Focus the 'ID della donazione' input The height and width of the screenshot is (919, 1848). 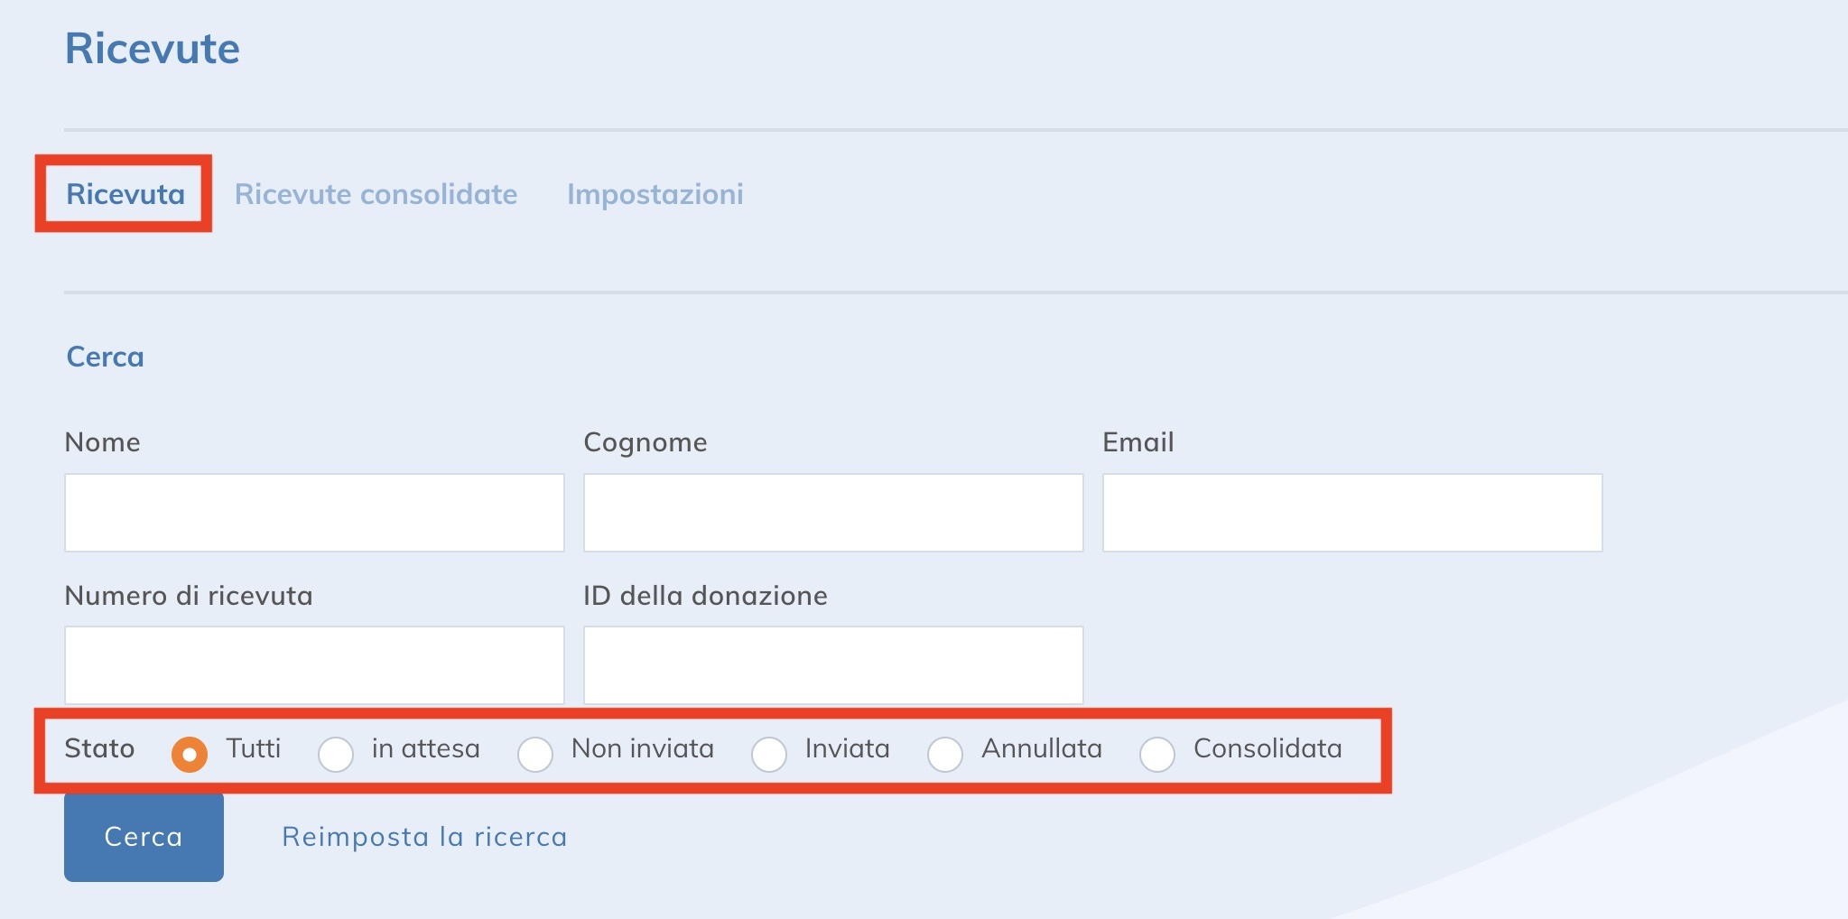[832, 664]
